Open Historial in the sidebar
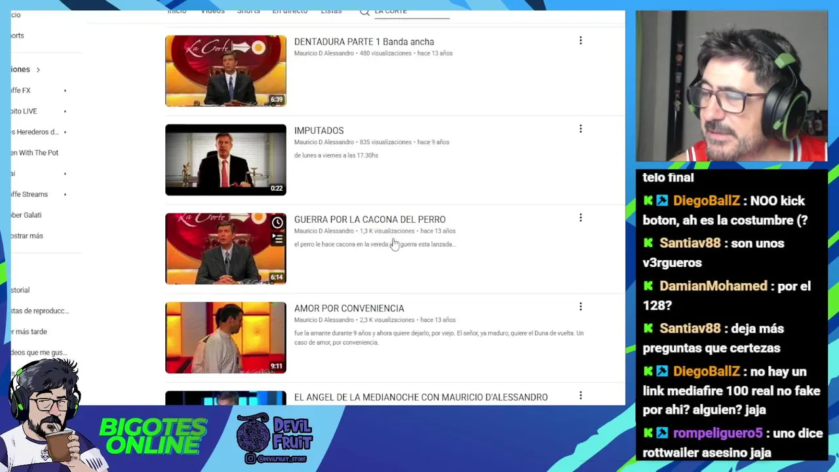Screen dimensions: 839x472 (x=21, y=290)
